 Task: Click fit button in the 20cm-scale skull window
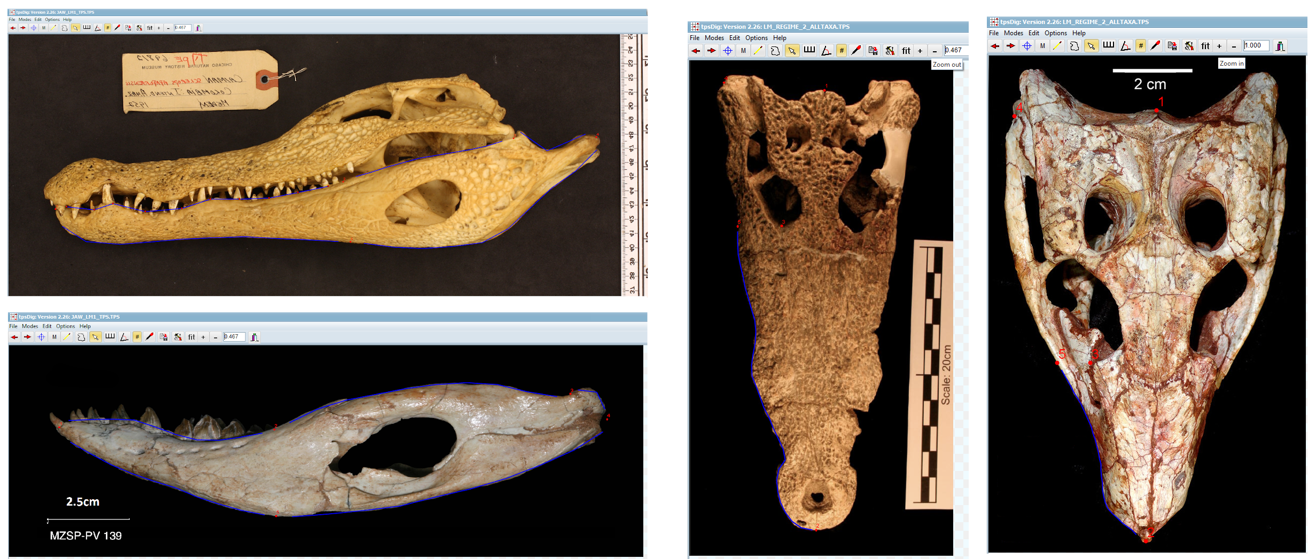[x=906, y=51]
